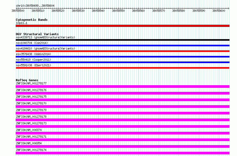Screen dimensions: 237x156
Task: Select the black nsv4339713 variant bar
Action: (122, 40)
